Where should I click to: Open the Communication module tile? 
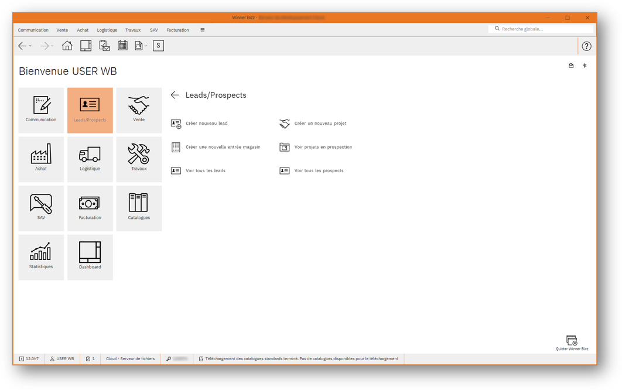tap(41, 110)
